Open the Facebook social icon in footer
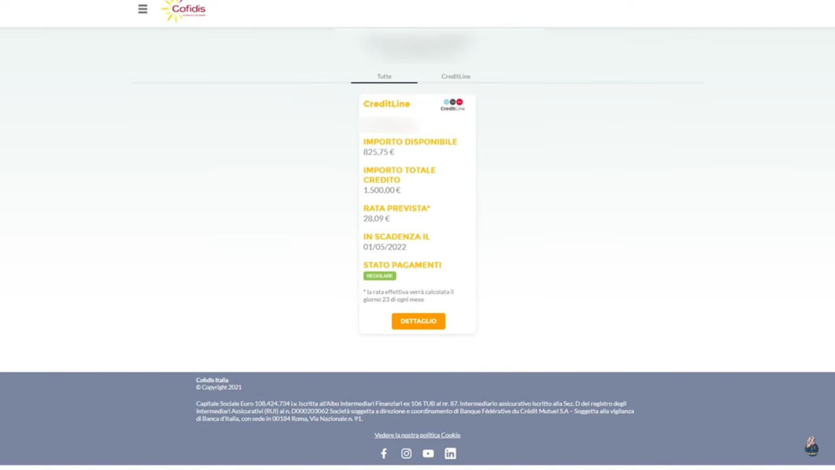 384,453
